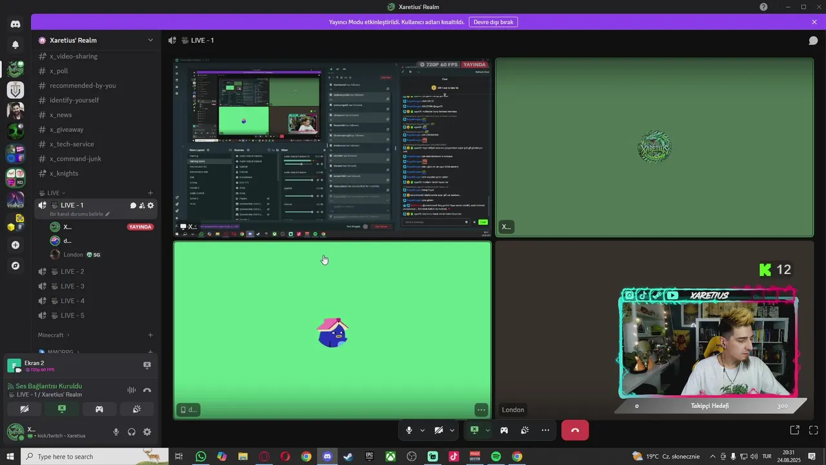Open Spotify from the Windows taskbar
Viewport: 826px width, 465px height.
pyautogui.click(x=496, y=457)
